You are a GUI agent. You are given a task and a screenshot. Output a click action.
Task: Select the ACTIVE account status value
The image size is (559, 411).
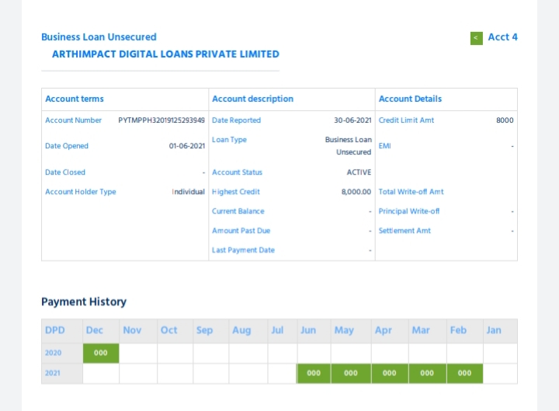(359, 172)
